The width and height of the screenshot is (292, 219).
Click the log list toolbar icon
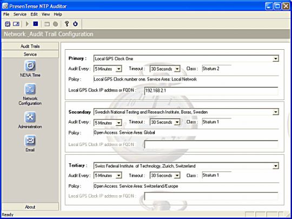(47, 24)
